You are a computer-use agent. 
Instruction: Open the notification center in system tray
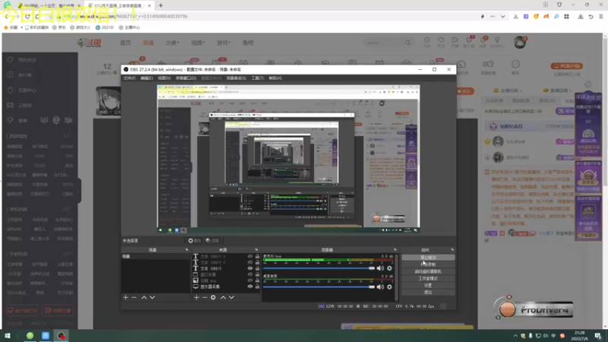tap(598, 336)
